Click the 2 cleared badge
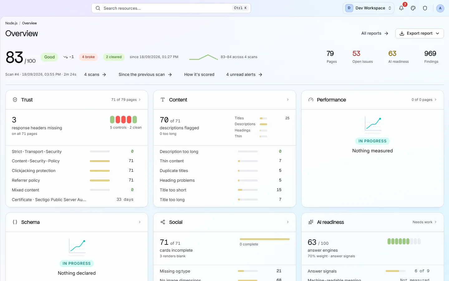 (x=114, y=57)
